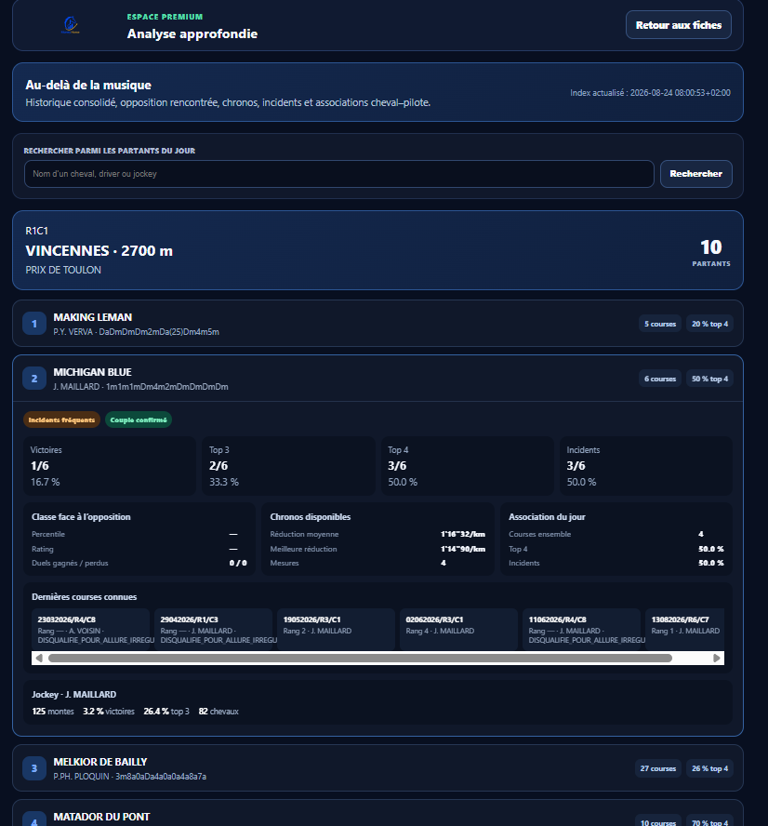The image size is (768, 826).
Task: Expand the MELKIOR DE BAILLY runner card
Action: pyautogui.click(x=377, y=768)
